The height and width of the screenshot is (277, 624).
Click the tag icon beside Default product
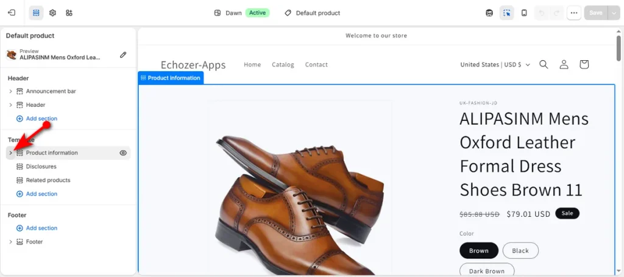pos(288,13)
